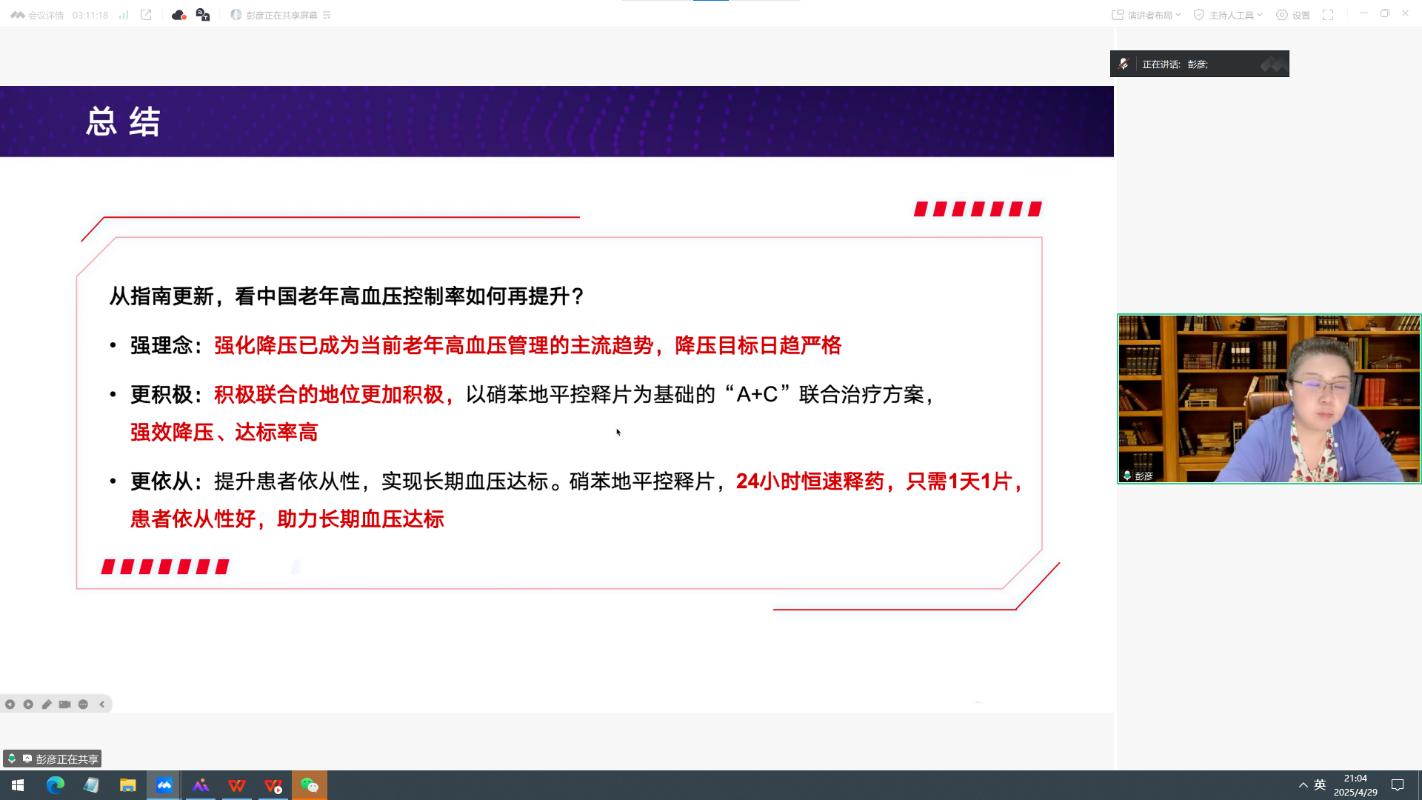Open the 会议详情 meeting details
This screenshot has width=1422, height=800.
37,15
